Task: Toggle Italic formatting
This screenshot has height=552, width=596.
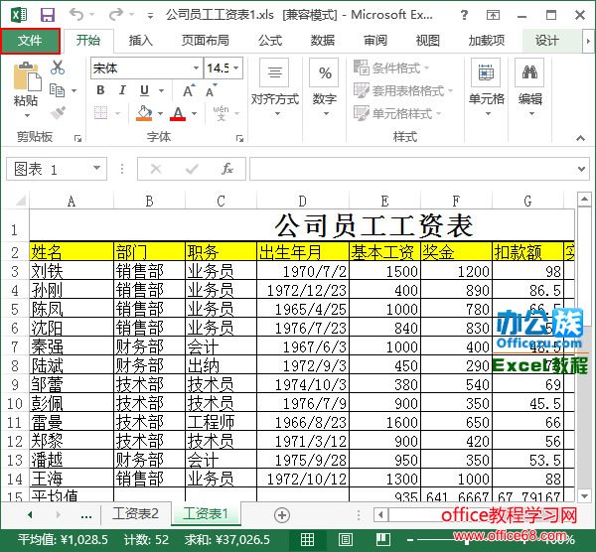Action: tap(122, 91)
